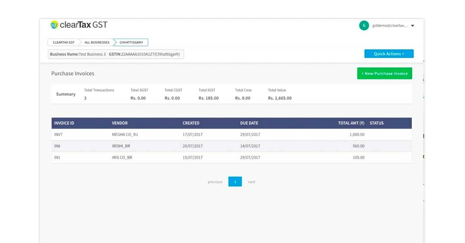The image size is (465, 243).
Task: Expand the Quick Actions menu
Action: (389, 53)
